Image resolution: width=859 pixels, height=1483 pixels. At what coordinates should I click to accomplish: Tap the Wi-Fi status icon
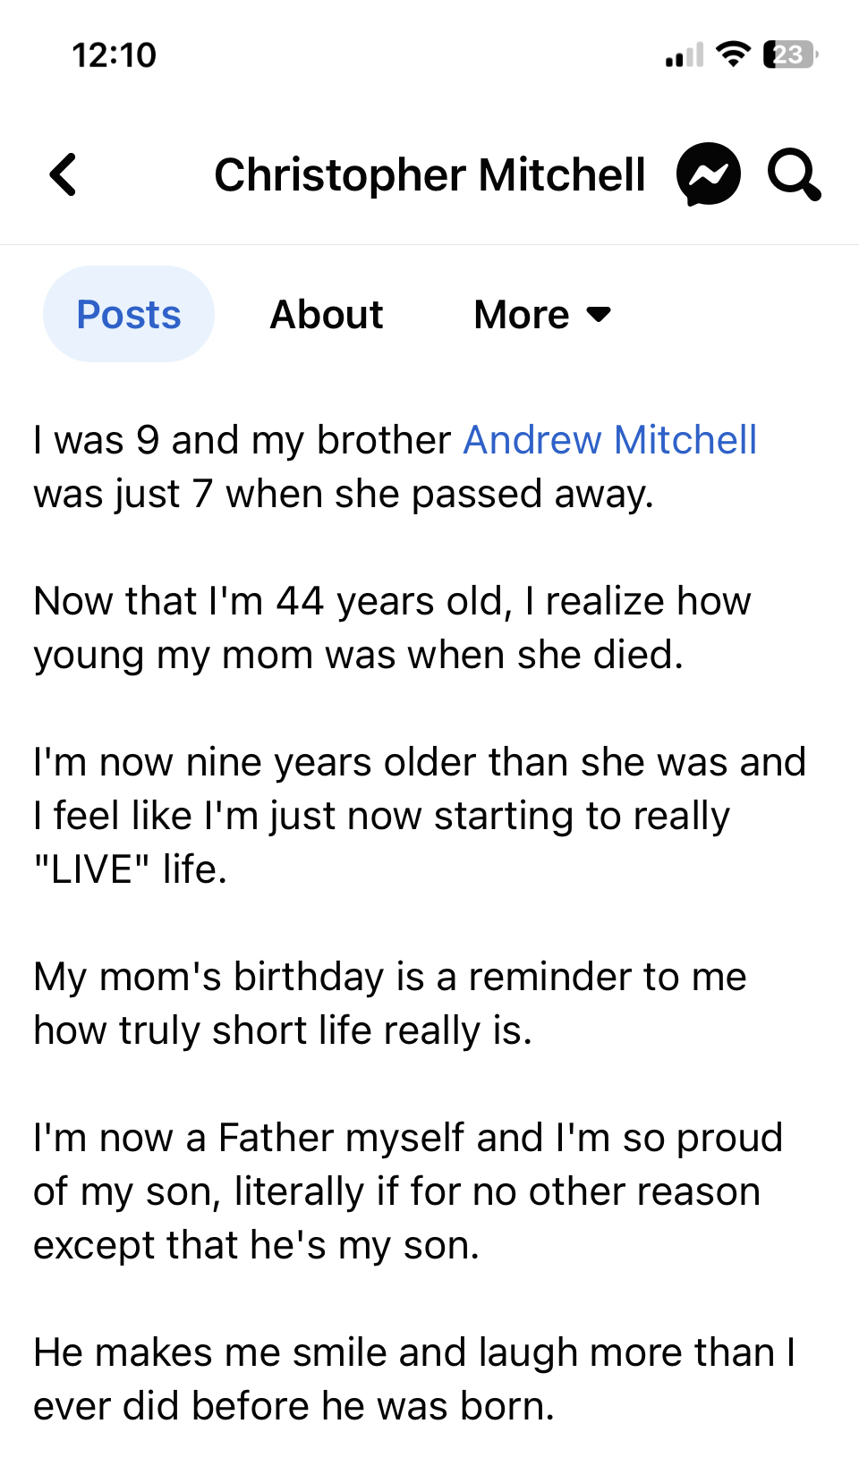734,55
